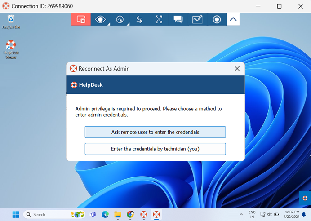Open the notification bell icon
Viewport: 311px width, 221px height.
pos(304,214)
